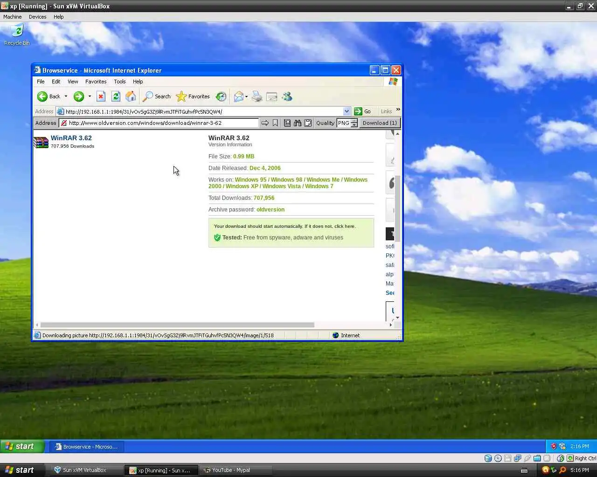Click the vertical scrollbar down arrow
Screen dimensions: 597x477
pos(397,318)
